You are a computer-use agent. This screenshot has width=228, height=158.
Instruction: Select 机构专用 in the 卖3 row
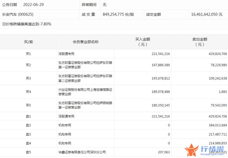[x=65, y=134]
